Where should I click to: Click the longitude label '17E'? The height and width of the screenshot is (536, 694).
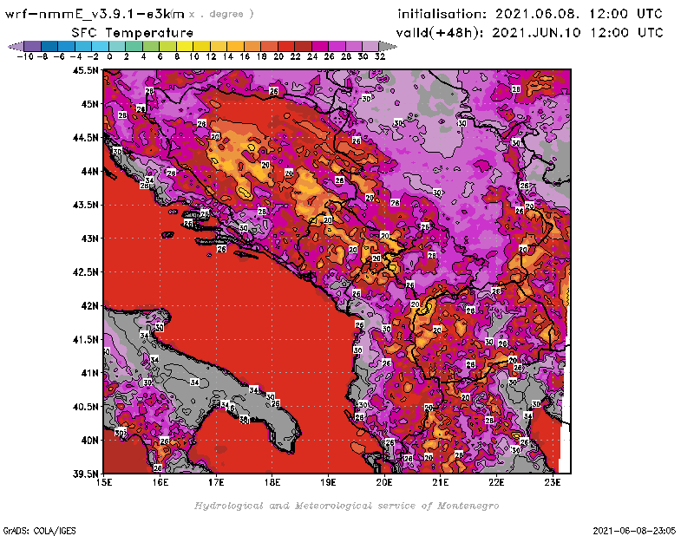(216, 483)
